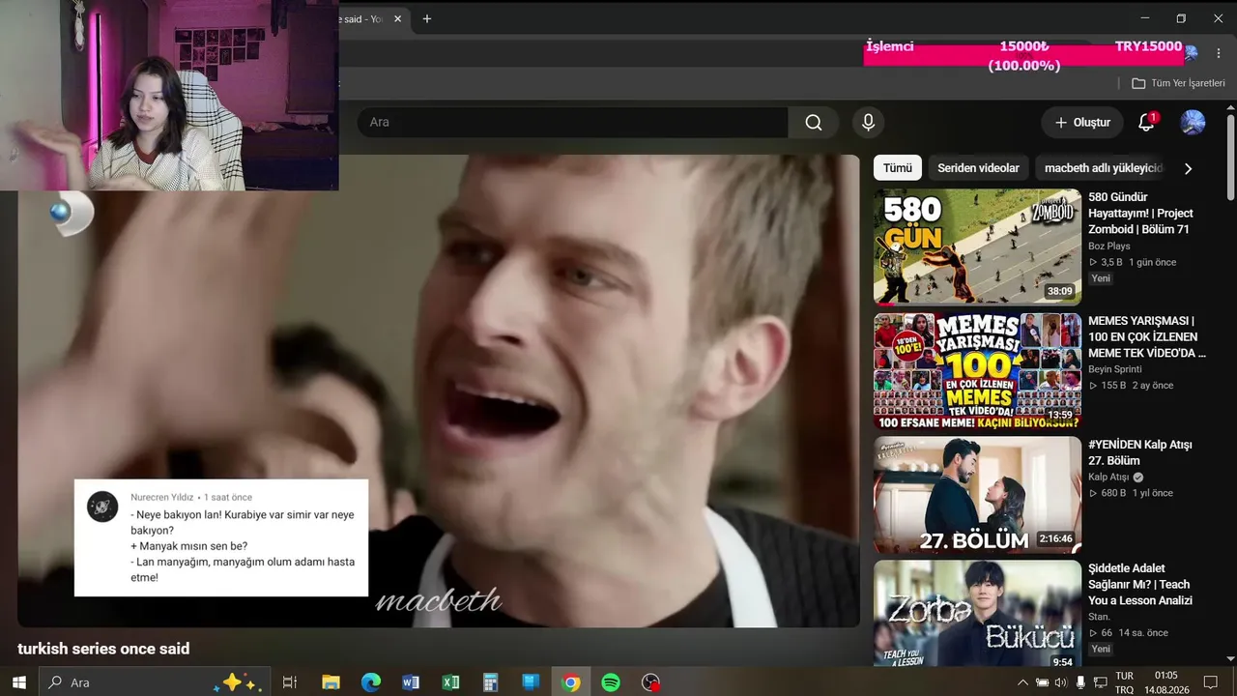Image resolution: width=1237 pixels, height=696 pixels.
Task: Visit the Kalp Atışı channel name
Action: point(1108,478)
